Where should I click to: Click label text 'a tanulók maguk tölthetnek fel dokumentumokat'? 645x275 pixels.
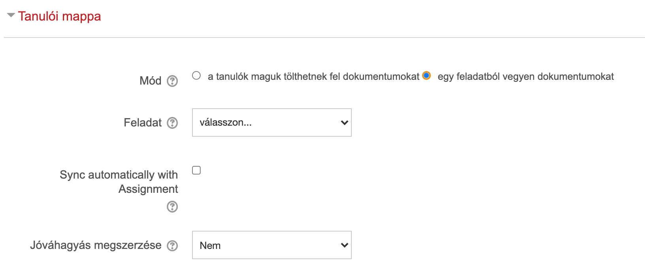click(x=313, y=77)
